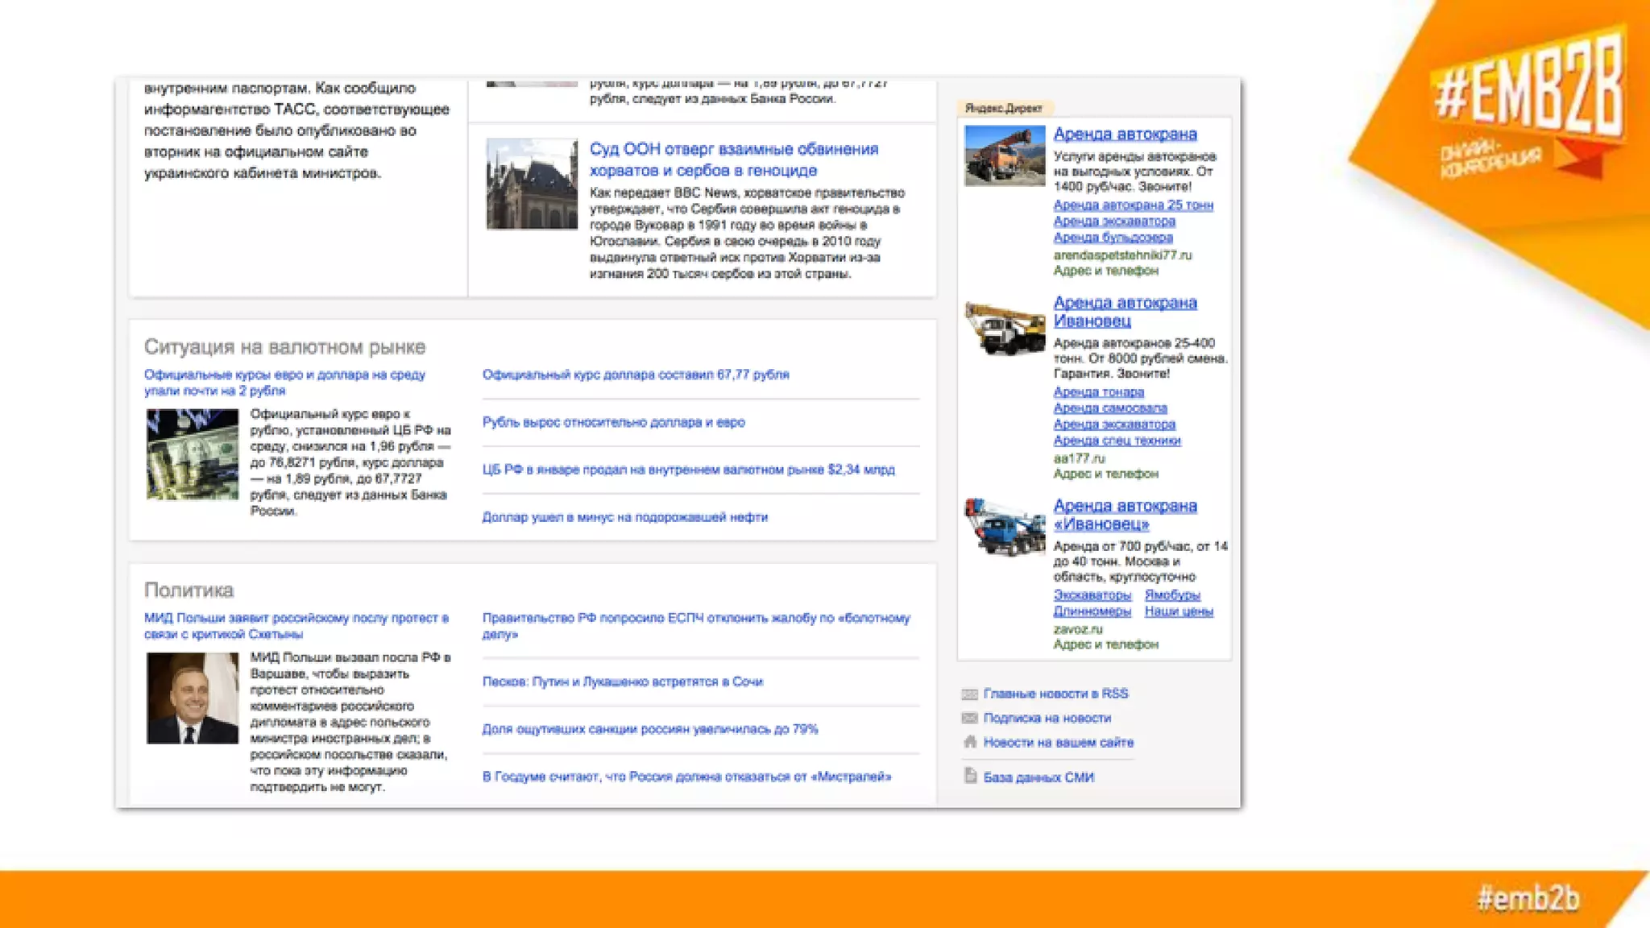The width and height of the screenshot is (1650, 928).
Task: Open Доллар ушел в минус на подорожавшей нефти
Action: pos(624,517)
